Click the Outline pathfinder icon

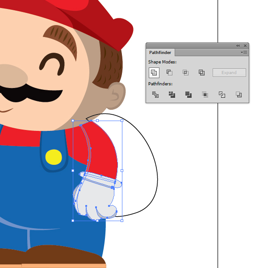coord(222,94)
